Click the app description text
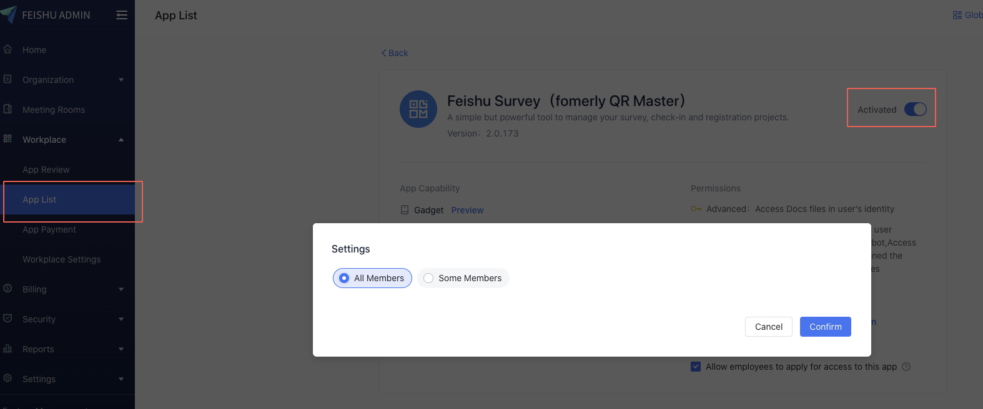The image size is (983, 409). point(618,117)
